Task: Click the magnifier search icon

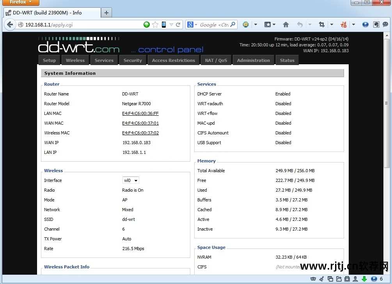Action: 233,24
